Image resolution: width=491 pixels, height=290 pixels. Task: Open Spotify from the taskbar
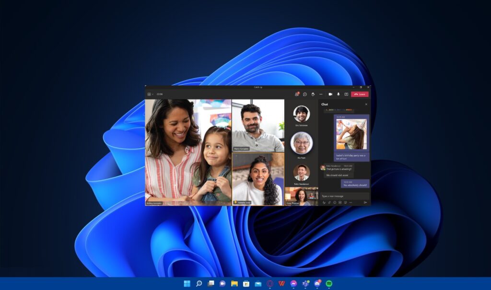coord(329,283)
